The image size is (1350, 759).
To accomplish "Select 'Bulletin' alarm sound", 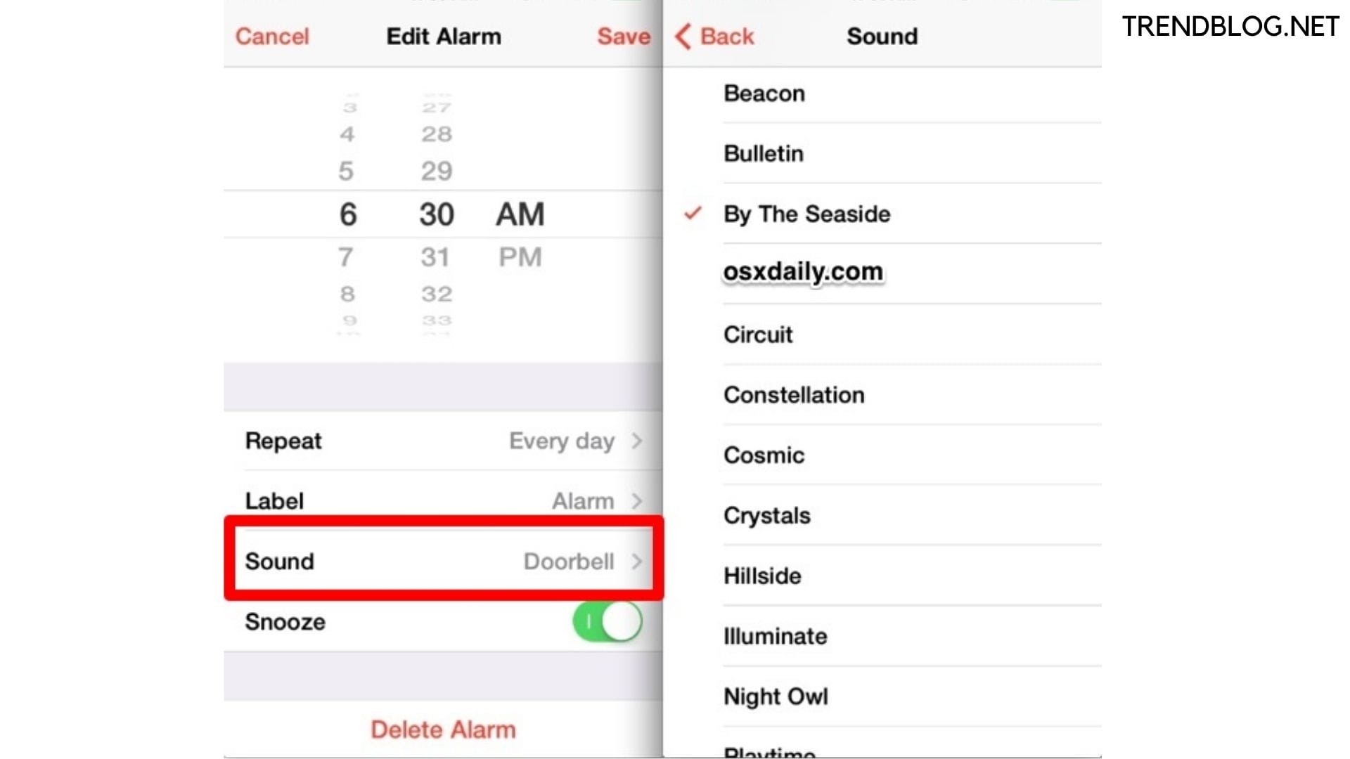I will (761, 153).
